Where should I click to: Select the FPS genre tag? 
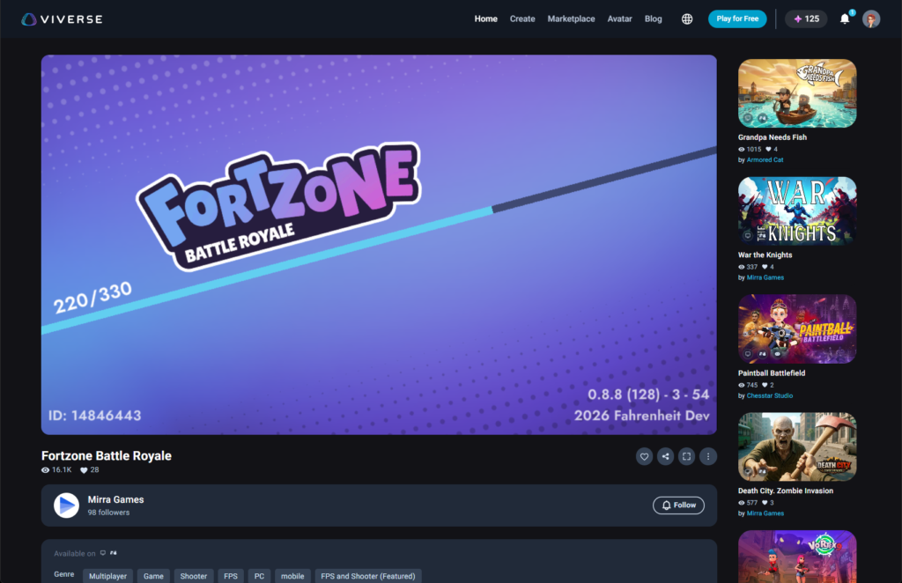(231, 576)
